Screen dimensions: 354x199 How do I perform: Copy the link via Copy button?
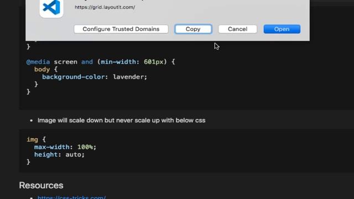point(193,29)
